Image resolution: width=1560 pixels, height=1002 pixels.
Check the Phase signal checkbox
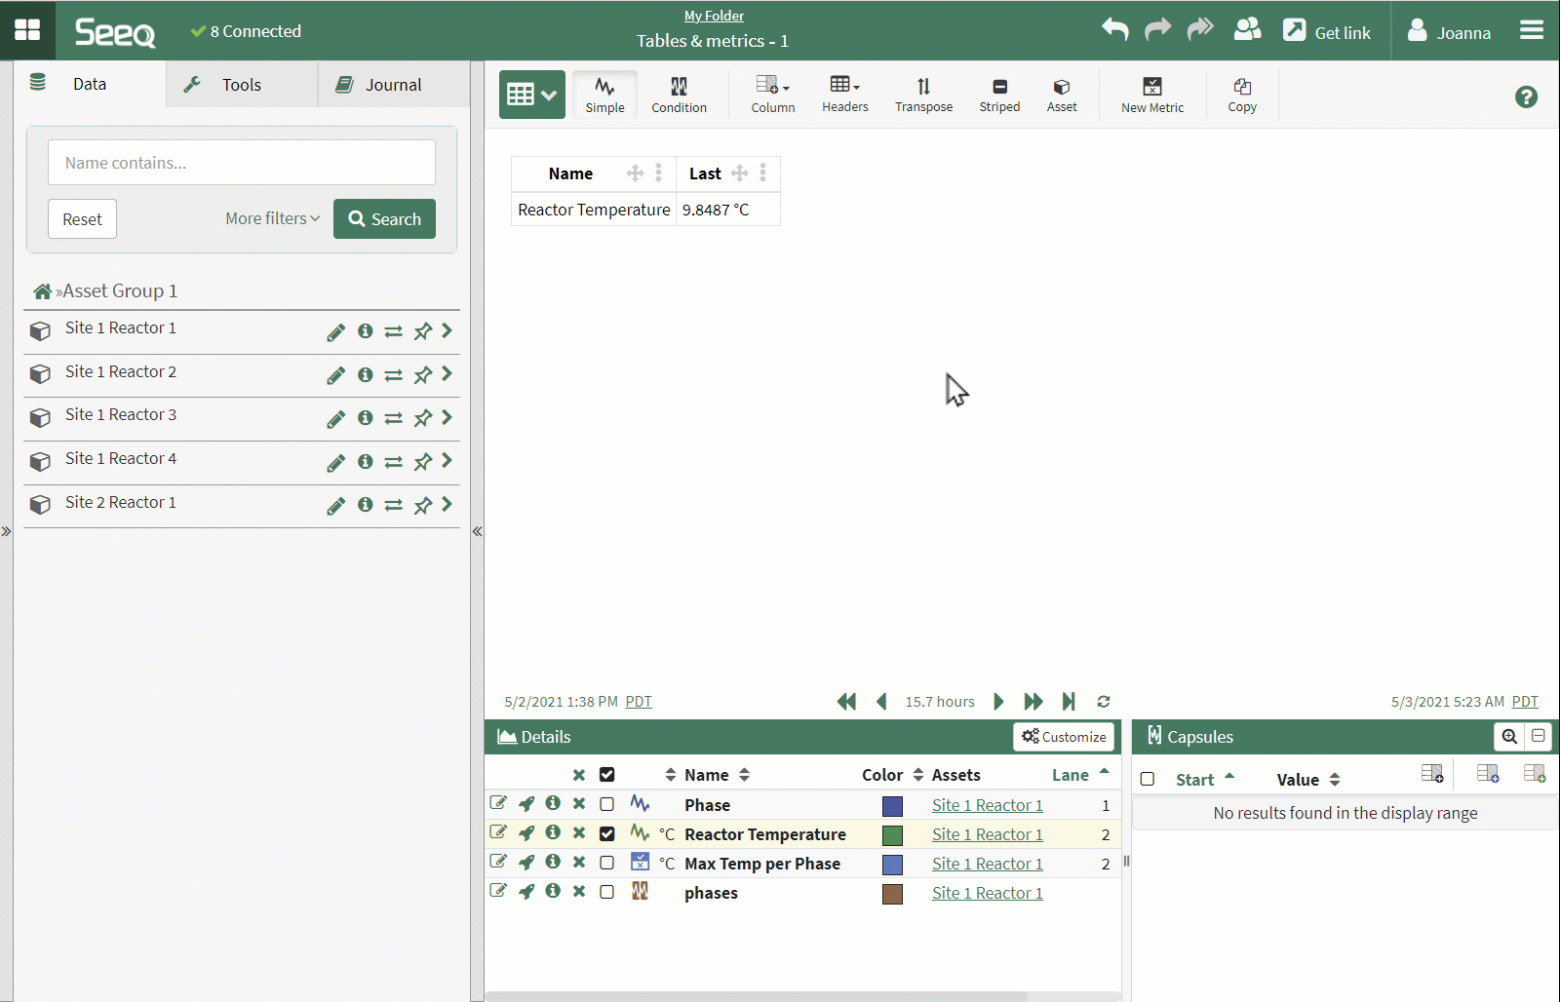coord(606,804)
